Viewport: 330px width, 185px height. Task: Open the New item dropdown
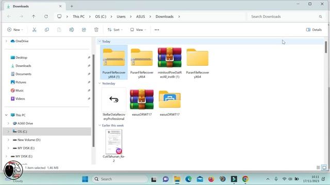tap(15, 30)
